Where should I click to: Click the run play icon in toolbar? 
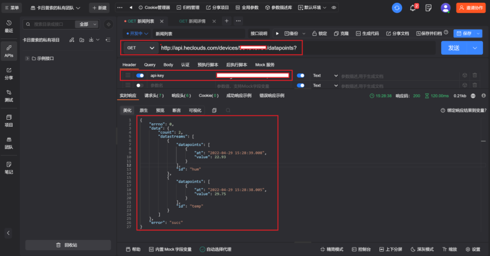(x=277, y=34)
